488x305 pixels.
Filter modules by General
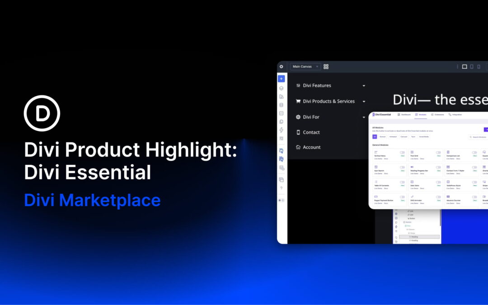(x=383, y=136)
